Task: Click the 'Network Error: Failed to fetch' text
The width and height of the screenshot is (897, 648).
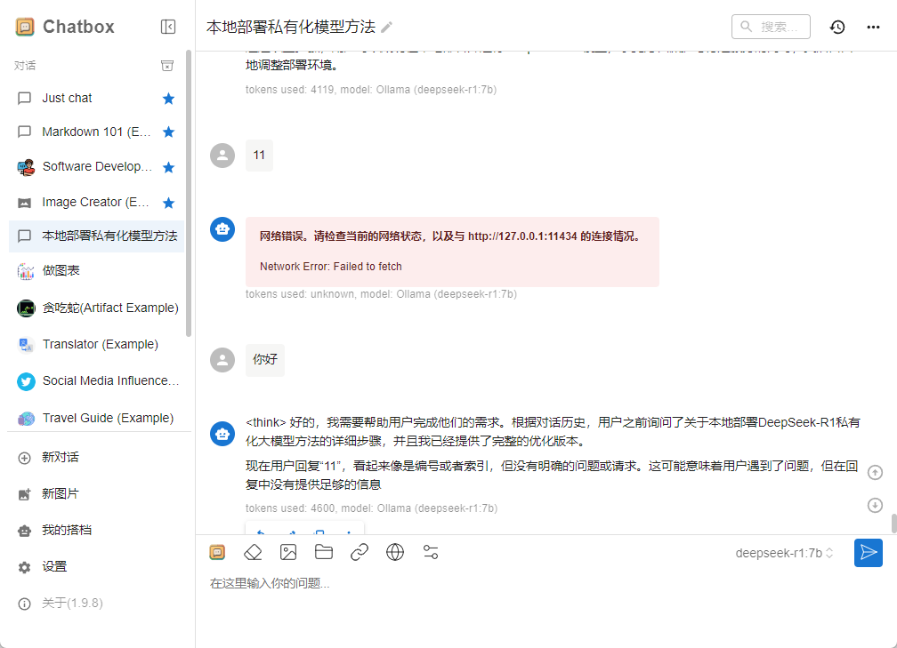Action: point(331,267)
